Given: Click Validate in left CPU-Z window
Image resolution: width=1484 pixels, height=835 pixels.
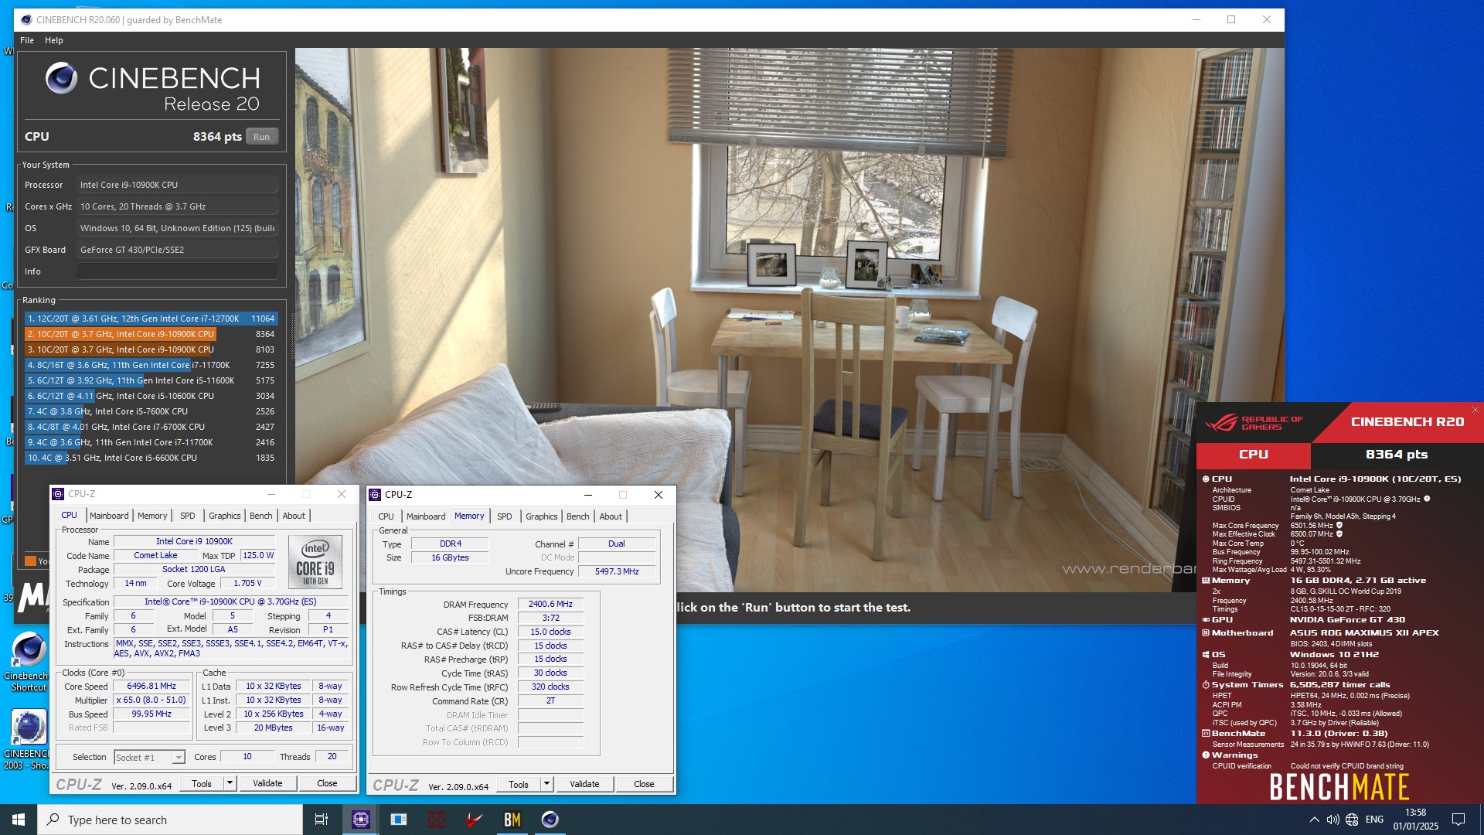Looking at the screenshot, I should 267,783.
